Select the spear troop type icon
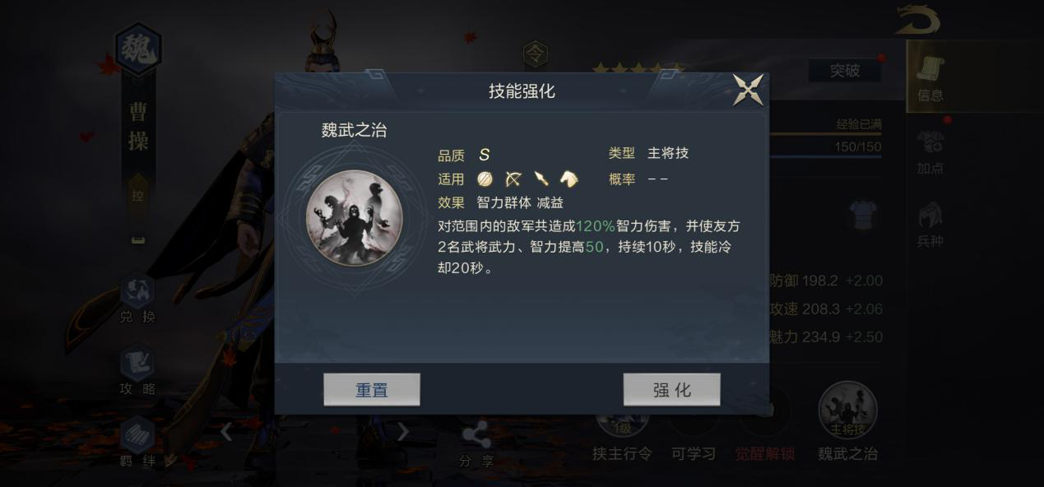Screen dimensions: 1044x487 coord(541,179)
